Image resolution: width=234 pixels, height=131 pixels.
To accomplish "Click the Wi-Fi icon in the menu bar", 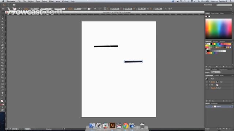I will [x=192, y=1].
